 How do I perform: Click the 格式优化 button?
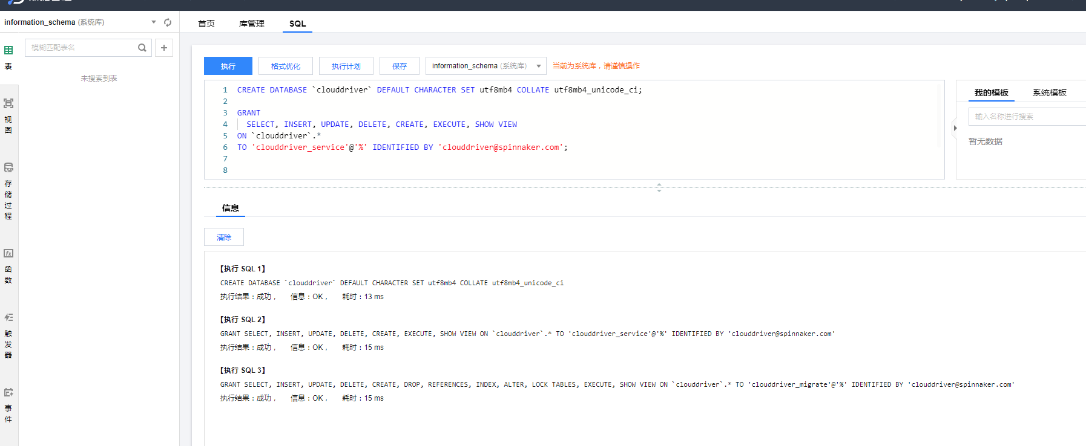point(286,66)
